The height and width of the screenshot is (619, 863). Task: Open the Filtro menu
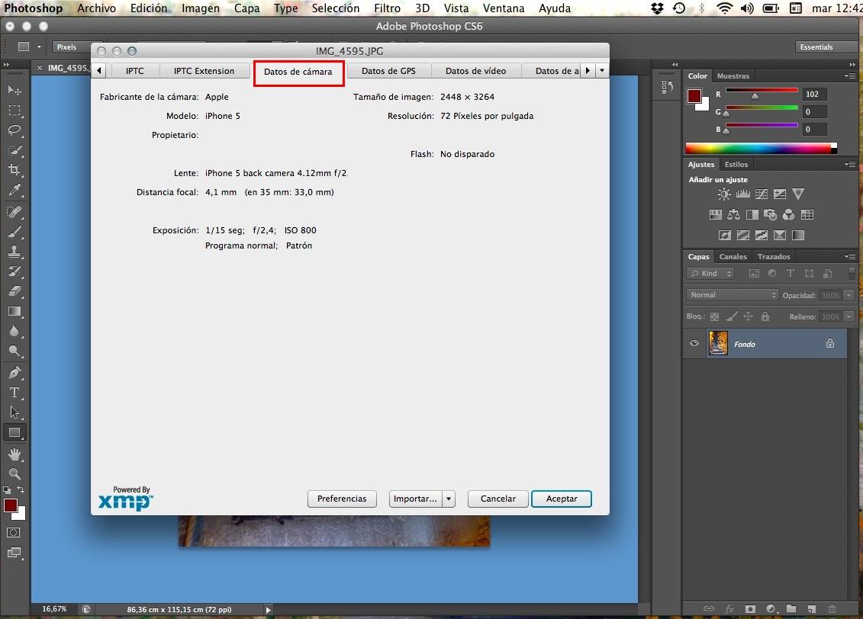388,8
